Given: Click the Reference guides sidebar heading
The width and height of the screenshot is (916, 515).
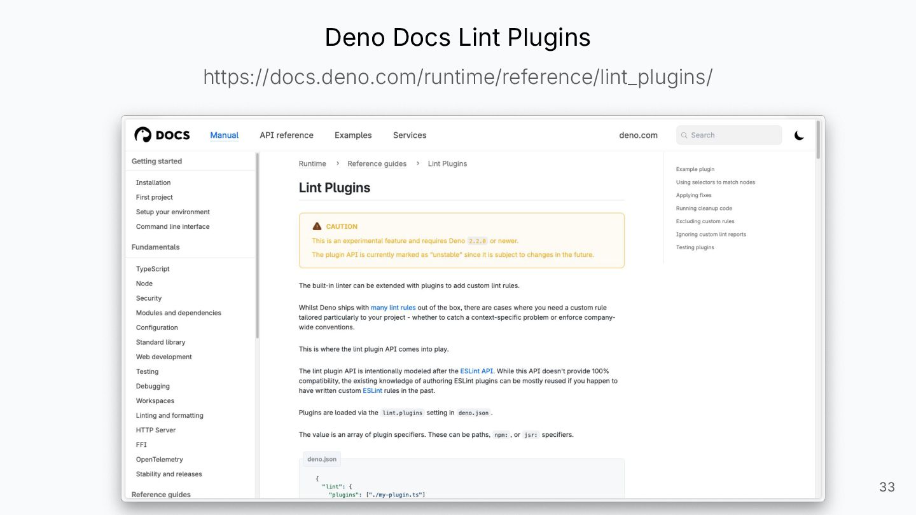Looking at the screenshot, I should pos(162,494).
